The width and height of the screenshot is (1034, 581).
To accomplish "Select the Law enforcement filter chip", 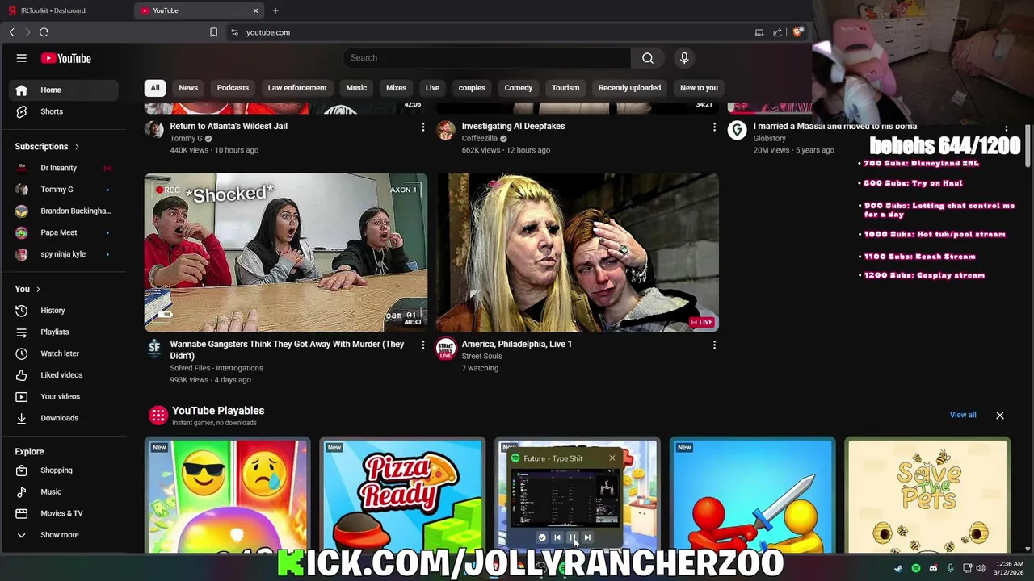I will 297,88.
